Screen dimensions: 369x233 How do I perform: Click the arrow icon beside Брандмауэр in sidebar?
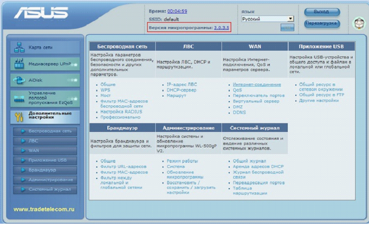click(x=21, y=170)
